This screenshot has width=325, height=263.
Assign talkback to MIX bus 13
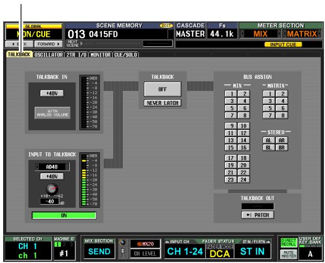(231, 140)
